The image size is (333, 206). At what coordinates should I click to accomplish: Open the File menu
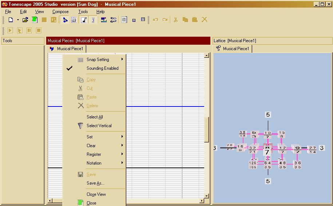(x=8, y=12)
